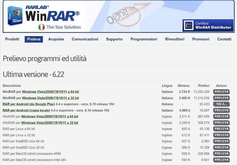Open the Supporto menu
Viewport: 237px width, 165px height.
114,39
